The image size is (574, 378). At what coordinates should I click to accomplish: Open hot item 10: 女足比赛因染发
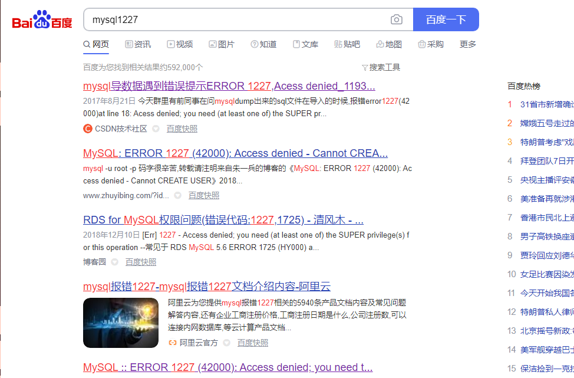pyautogui.click(x=547, y=274)
